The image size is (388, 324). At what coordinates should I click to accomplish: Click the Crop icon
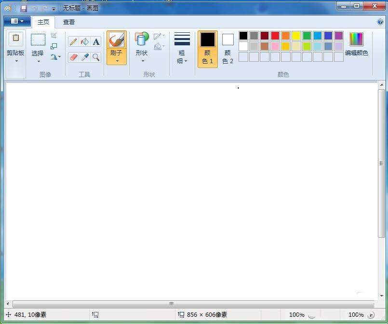pyautogui.click(x=54, y=36)
